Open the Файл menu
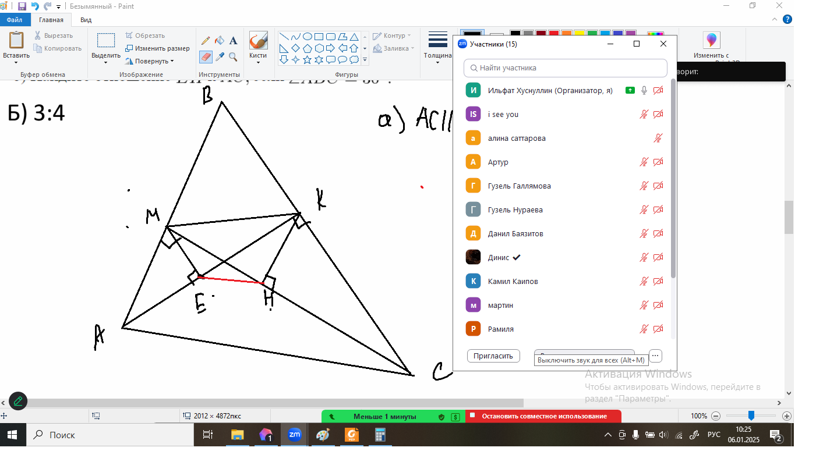 [x=15, y=20]
